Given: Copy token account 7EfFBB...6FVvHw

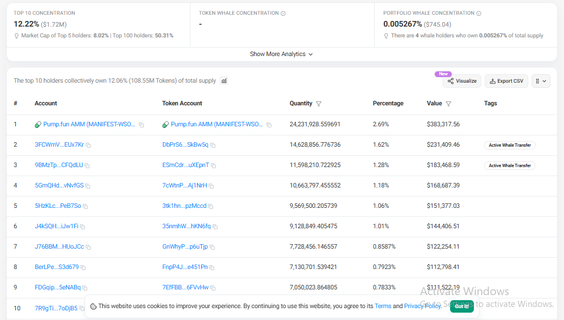Looking at the screenshot, I should pyautogui.click(x=213, y=288).
